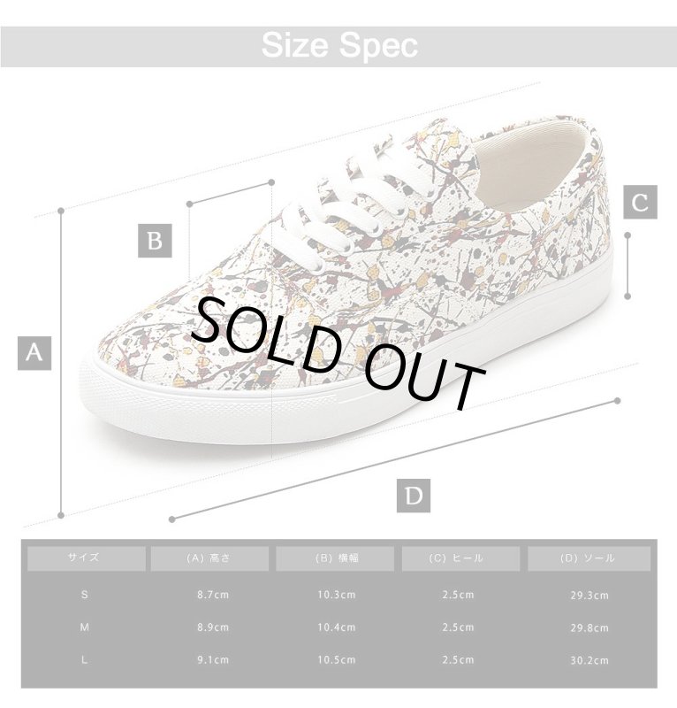Click the 9.1cm height value
The image size is (677, 708).
point(212,660)
